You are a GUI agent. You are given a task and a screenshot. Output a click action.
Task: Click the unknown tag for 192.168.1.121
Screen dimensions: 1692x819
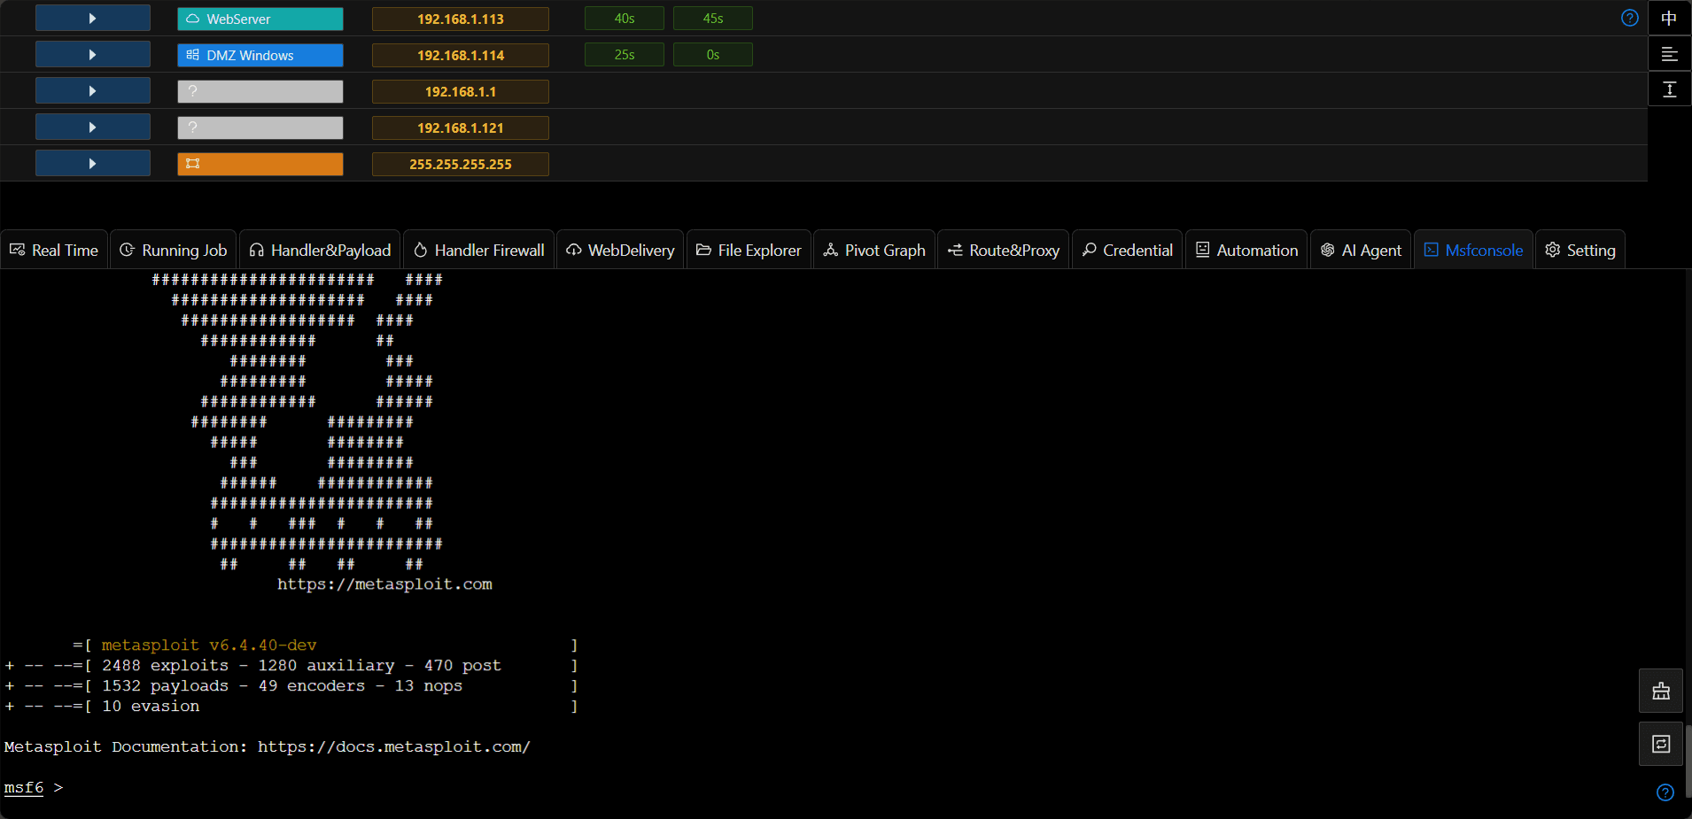click(260, 127)
